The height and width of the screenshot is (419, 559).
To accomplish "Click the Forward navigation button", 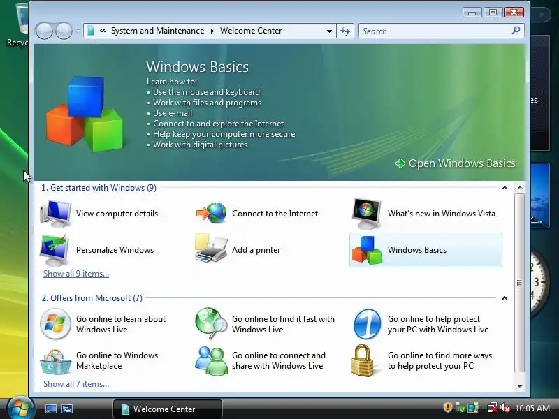I will point(64,31).
